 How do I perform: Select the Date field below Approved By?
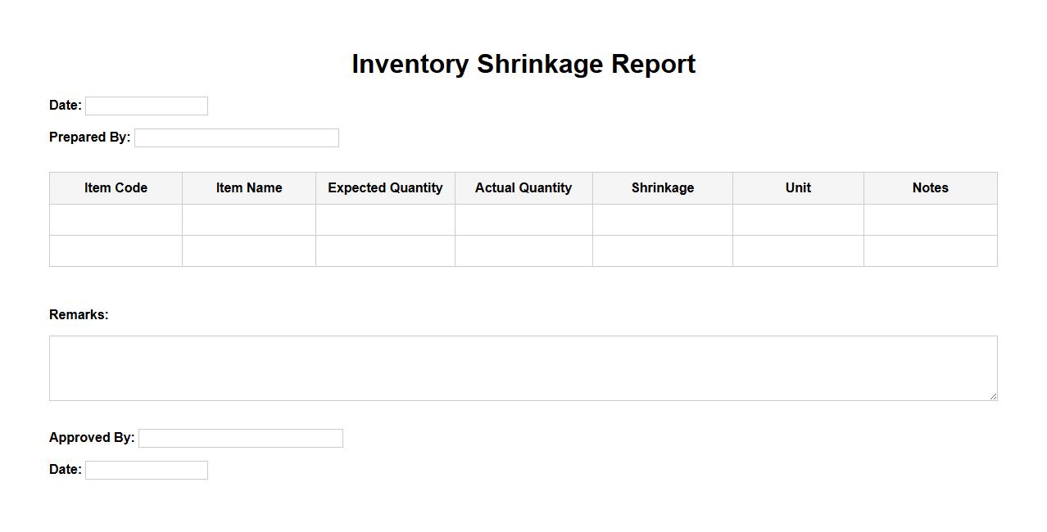(147, 470)
